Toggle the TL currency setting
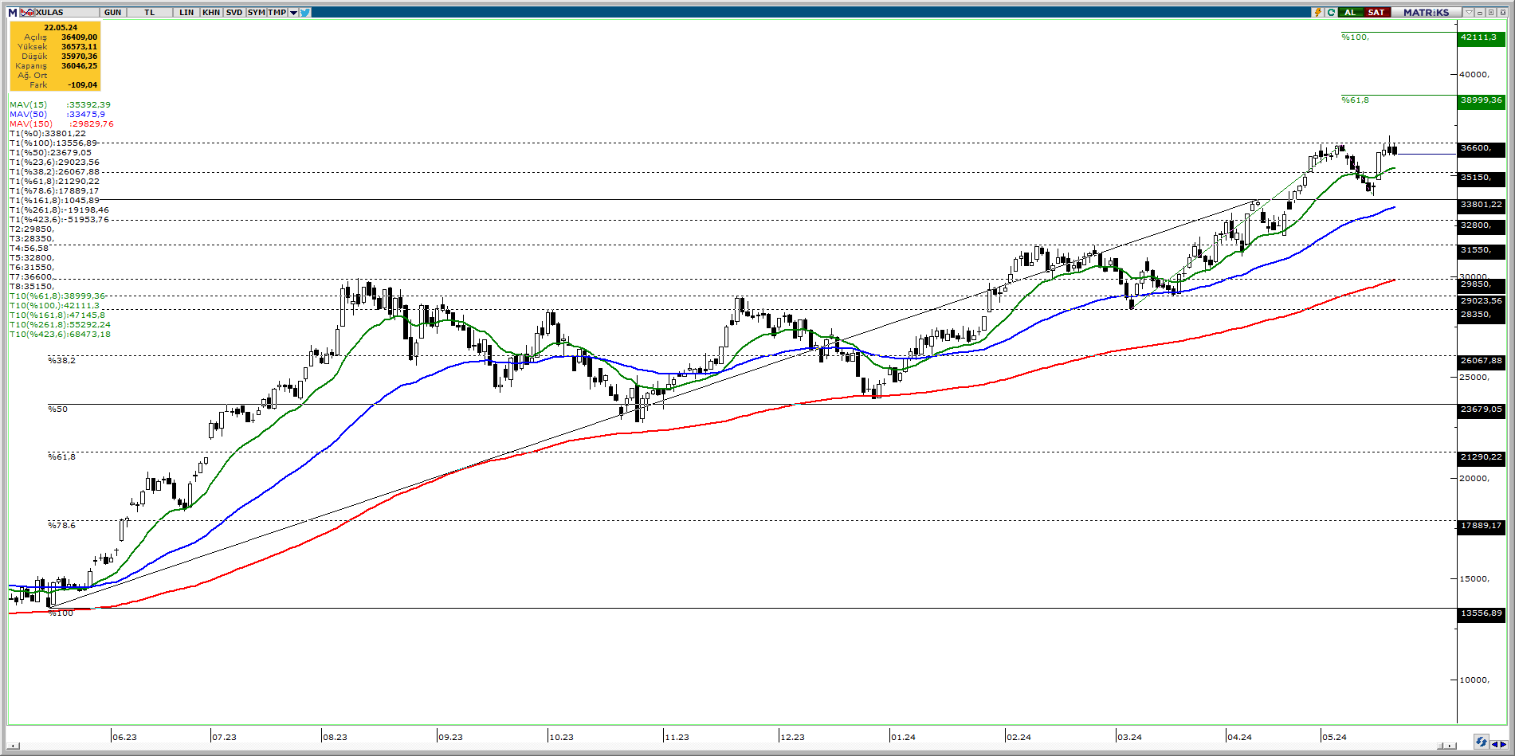This screenshot has height=756, width=1515. pos(150,13)
